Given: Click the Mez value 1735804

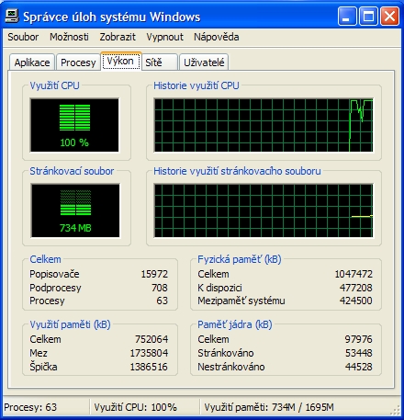Looking at the screenshot, I should click(149, 353).
